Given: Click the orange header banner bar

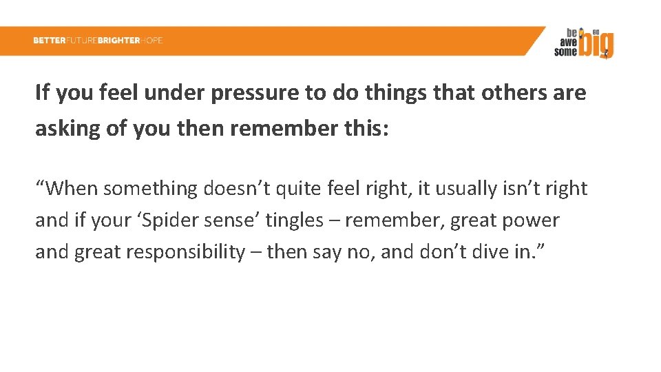Looking at the screenshot, I should tap(273, 41).
